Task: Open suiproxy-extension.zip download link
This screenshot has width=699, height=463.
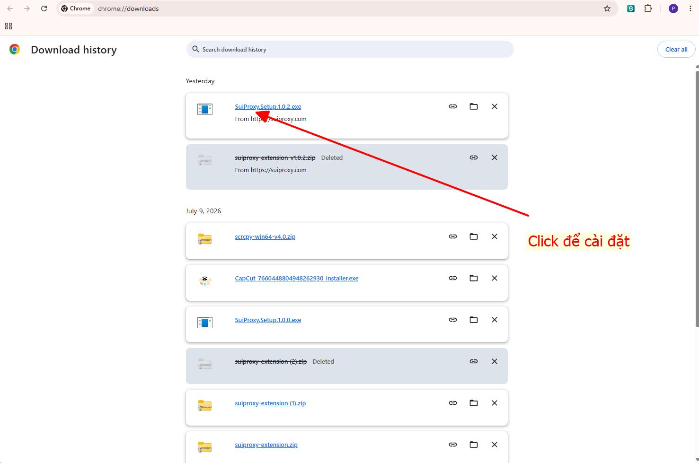Action: (266, 445)
